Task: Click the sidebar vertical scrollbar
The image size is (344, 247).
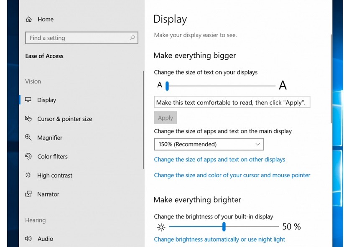Action: pyautogui.click(x=143, y=120)
